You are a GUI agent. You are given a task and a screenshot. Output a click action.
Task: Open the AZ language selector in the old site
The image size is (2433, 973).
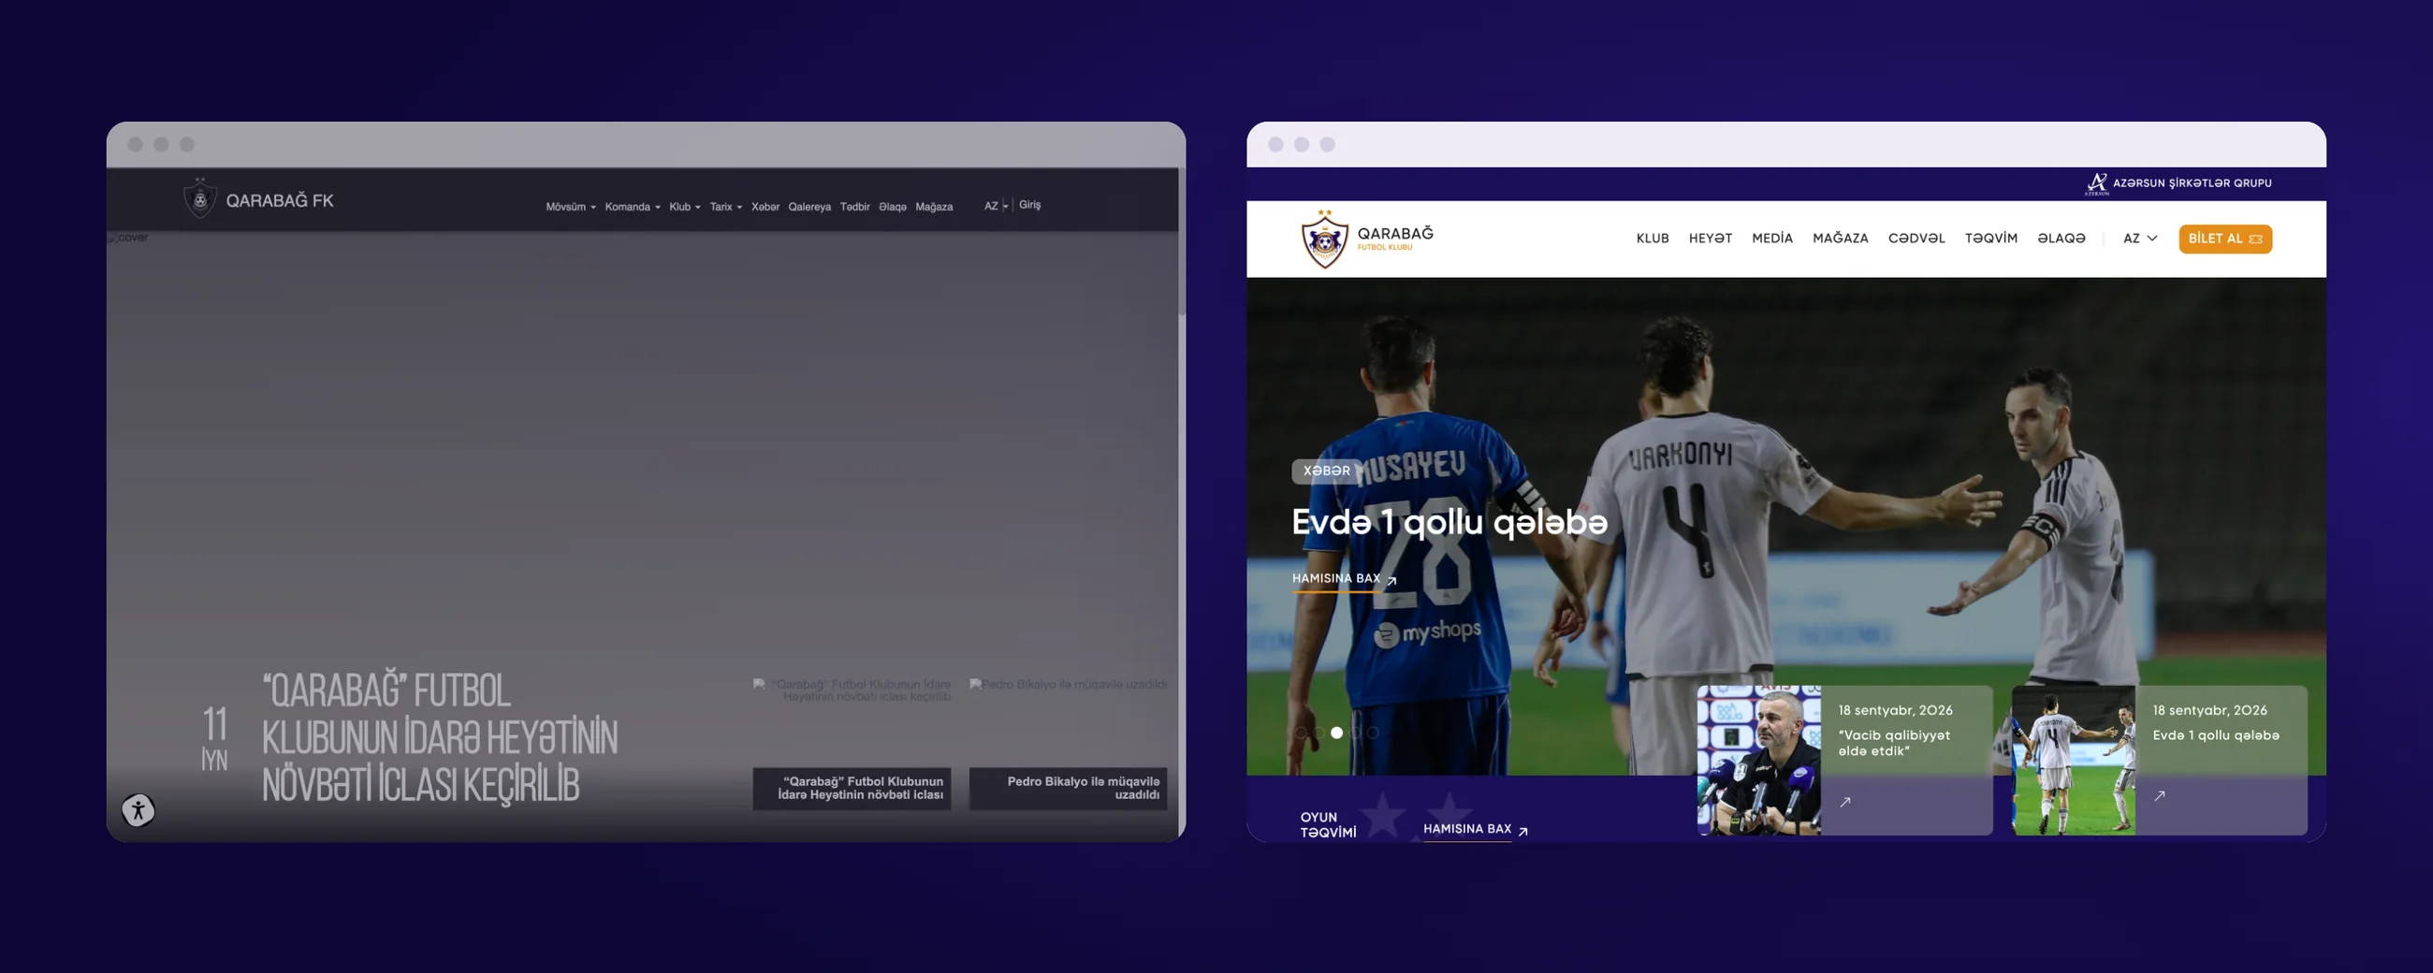[x=996, y=206]
